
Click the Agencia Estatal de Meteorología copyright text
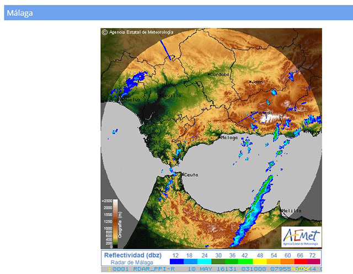coord(141,32)
